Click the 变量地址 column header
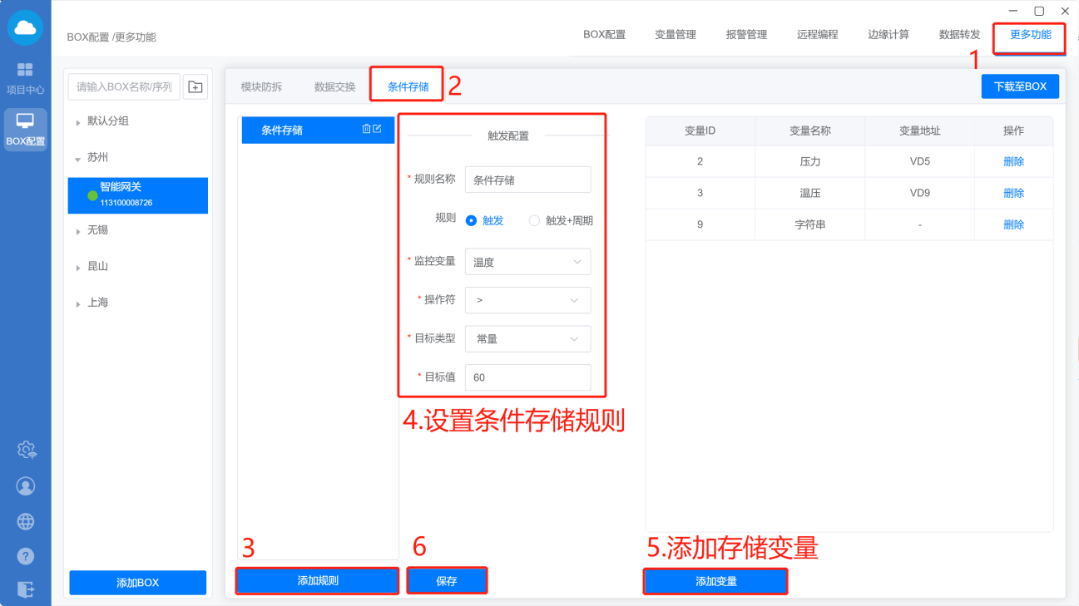1079x606 pixels. click(x=920, y=131)
